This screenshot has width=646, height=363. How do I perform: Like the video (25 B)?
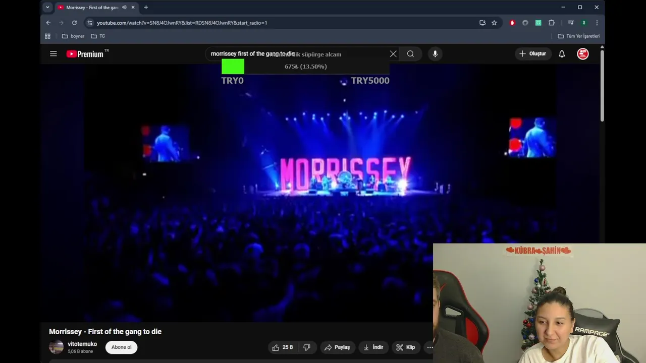click(283, 347)
